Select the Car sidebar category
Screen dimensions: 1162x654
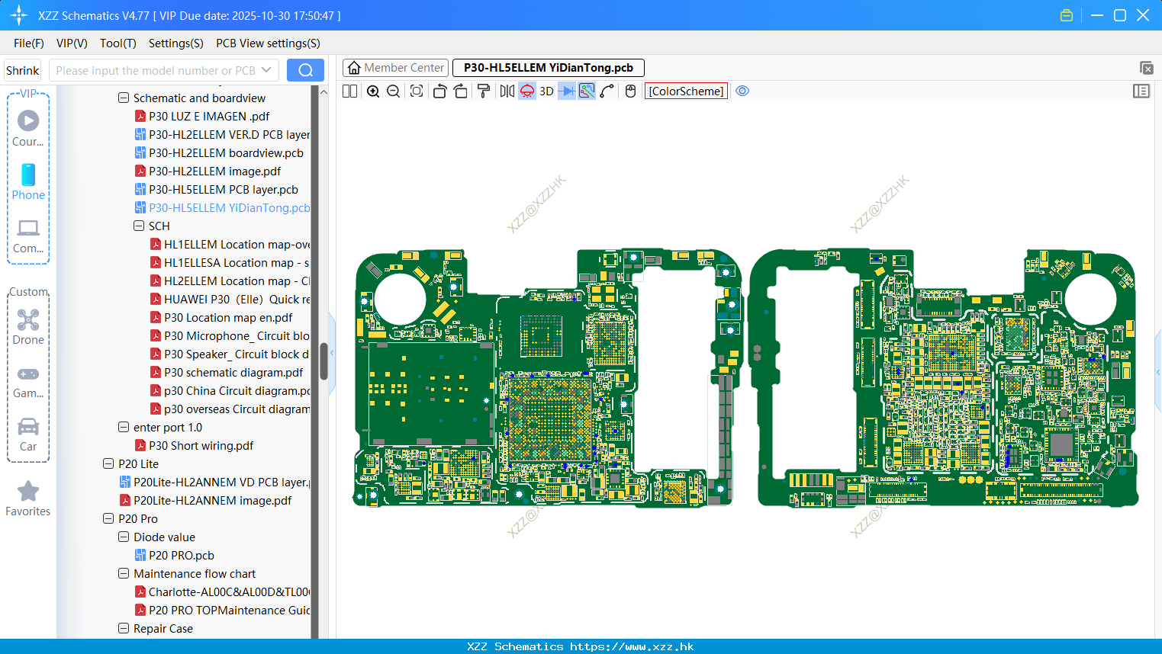pyautogui.click(x=28, y=434)
